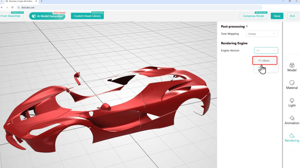The height and width of the screenshot is (168, 300).
Task: Open the Animation panel icon
Action: click(x=292, y=120)
